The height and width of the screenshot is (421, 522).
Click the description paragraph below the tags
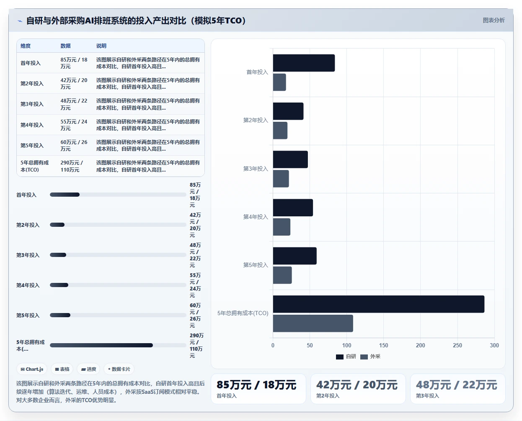(111, 392)
